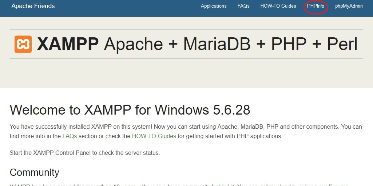Launch phpMyAdmin from the top navigation

pyautogui.click(x=349, y=6)
